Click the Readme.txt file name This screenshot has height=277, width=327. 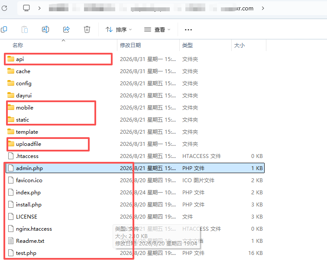coord(30,241)
